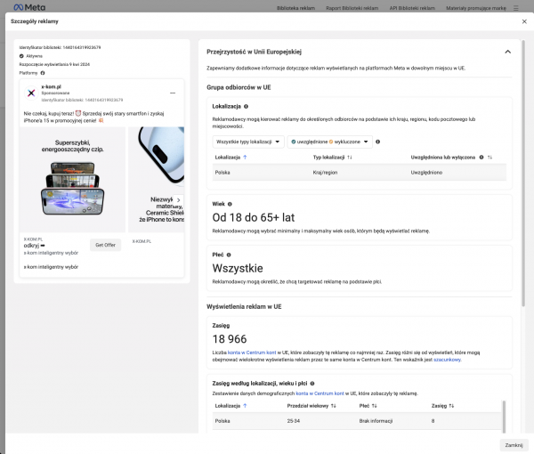
Task: Click the x-kom.pl advertiser logo
Action: pos(32,93)
